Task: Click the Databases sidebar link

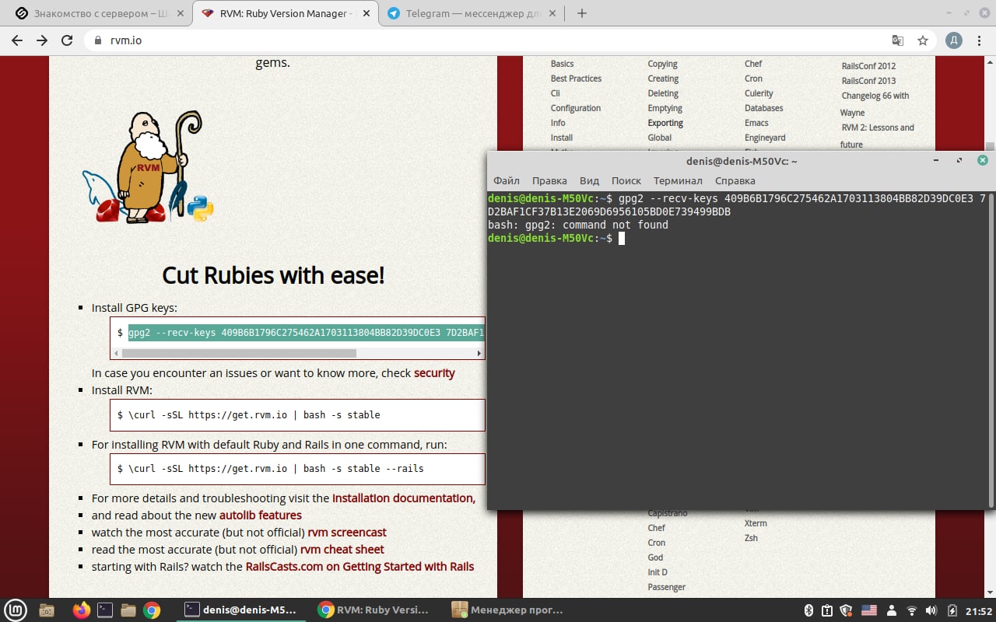Action: pos(764,108)
